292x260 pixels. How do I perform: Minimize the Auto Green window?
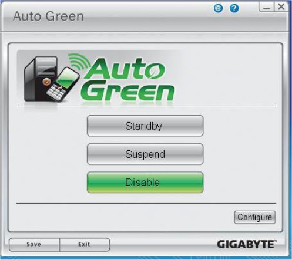coord(266,7)
